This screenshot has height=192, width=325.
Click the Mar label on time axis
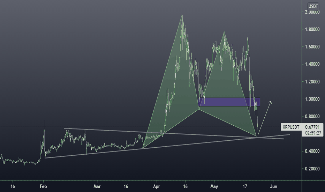97,186
